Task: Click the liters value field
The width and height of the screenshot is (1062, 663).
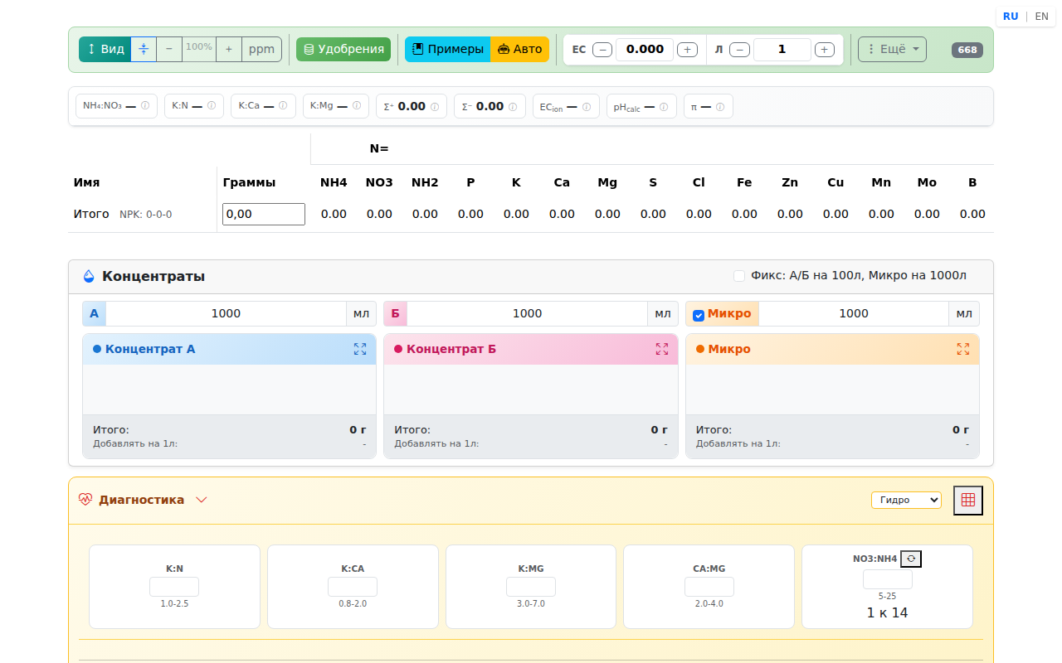Action: [x=782, y=49]
